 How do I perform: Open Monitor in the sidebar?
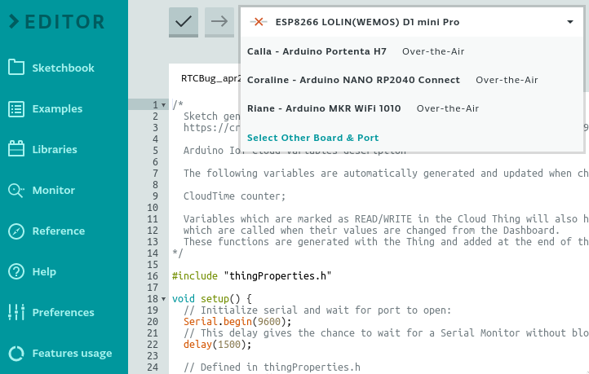click(x=53, y=190)
